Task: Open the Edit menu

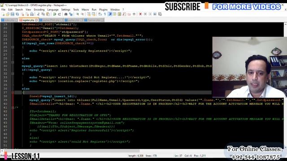Action: [10, 9]
